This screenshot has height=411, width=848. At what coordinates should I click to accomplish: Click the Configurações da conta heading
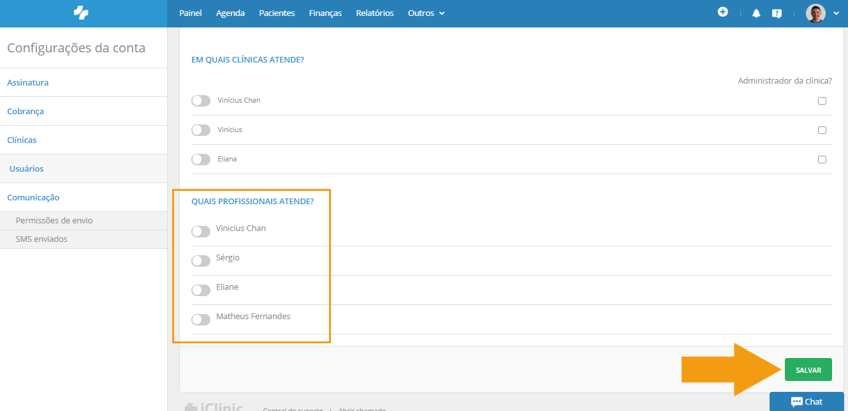pos(77,48)
